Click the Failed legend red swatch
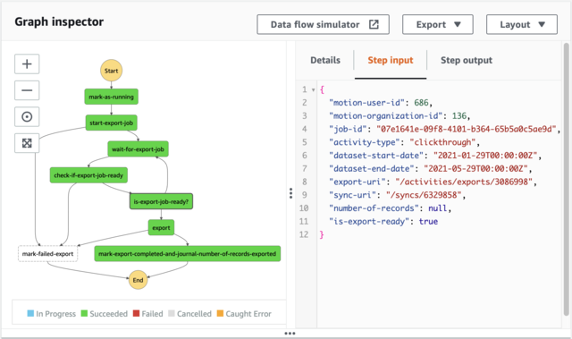 tap(136, 313)
